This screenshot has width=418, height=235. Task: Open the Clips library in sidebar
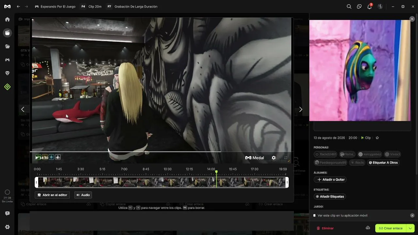tap(7, 33)
